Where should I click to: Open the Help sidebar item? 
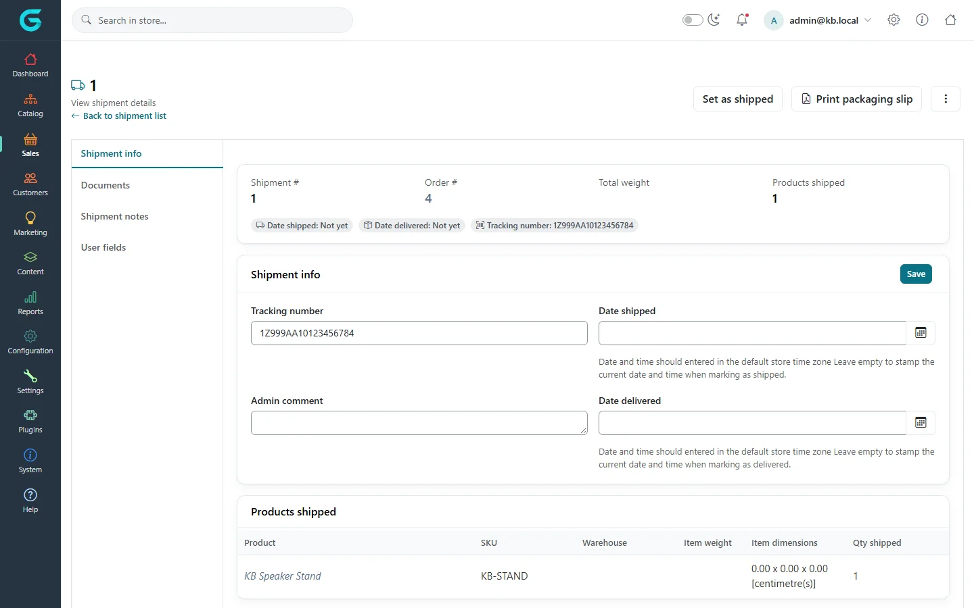coord(30,501)
